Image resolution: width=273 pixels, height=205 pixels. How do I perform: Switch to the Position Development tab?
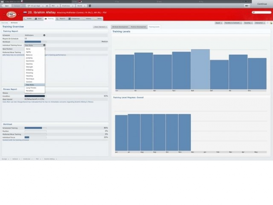(138, 27)
